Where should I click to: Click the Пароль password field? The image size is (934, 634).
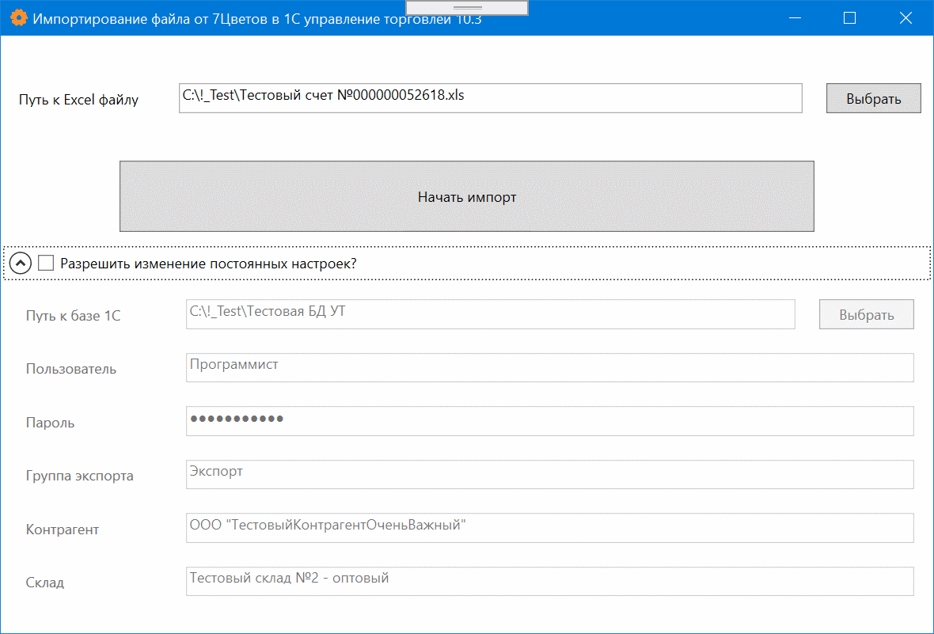pos(549,421)
